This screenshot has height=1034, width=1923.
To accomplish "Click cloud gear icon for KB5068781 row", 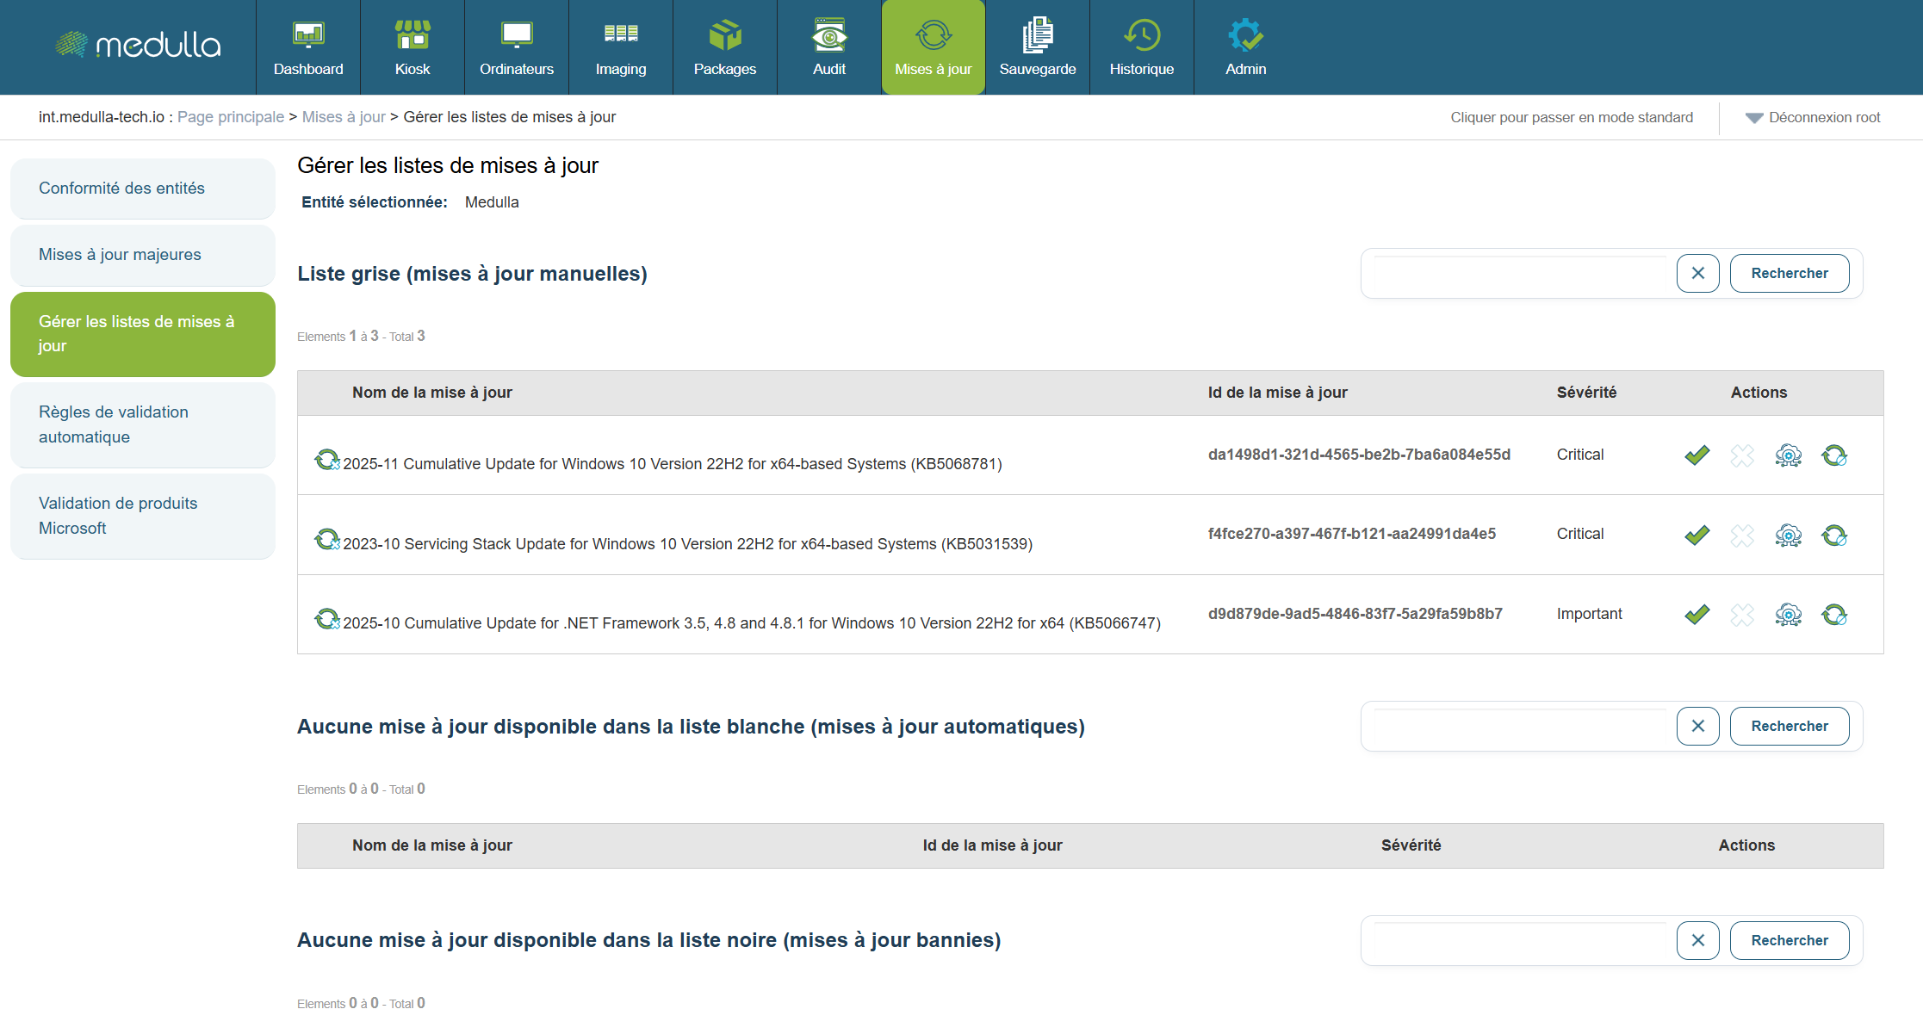I will 1788,455.
